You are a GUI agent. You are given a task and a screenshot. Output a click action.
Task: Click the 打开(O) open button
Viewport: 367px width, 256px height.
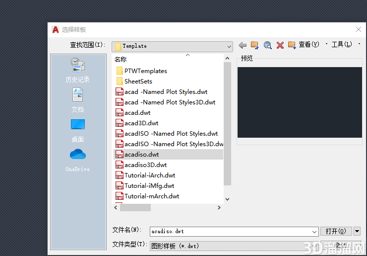336,231
